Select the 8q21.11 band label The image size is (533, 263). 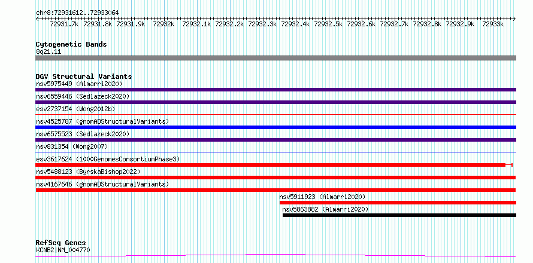tap(49, 52)
